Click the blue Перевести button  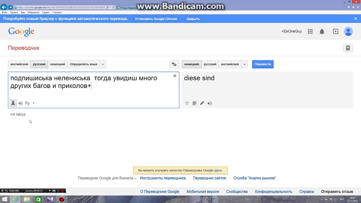(x=263, y=64)
